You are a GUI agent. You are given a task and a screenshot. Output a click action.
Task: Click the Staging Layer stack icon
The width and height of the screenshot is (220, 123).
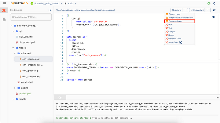point(167,14)
